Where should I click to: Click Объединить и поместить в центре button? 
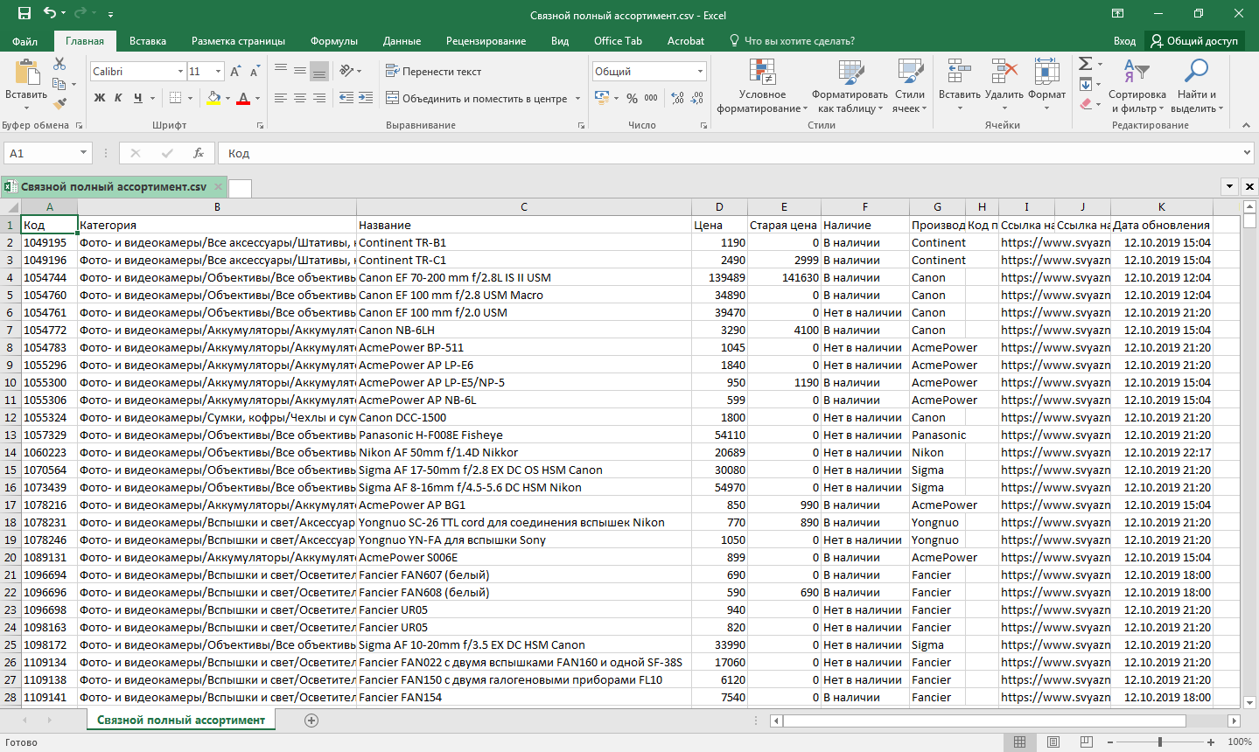(478, 99)
